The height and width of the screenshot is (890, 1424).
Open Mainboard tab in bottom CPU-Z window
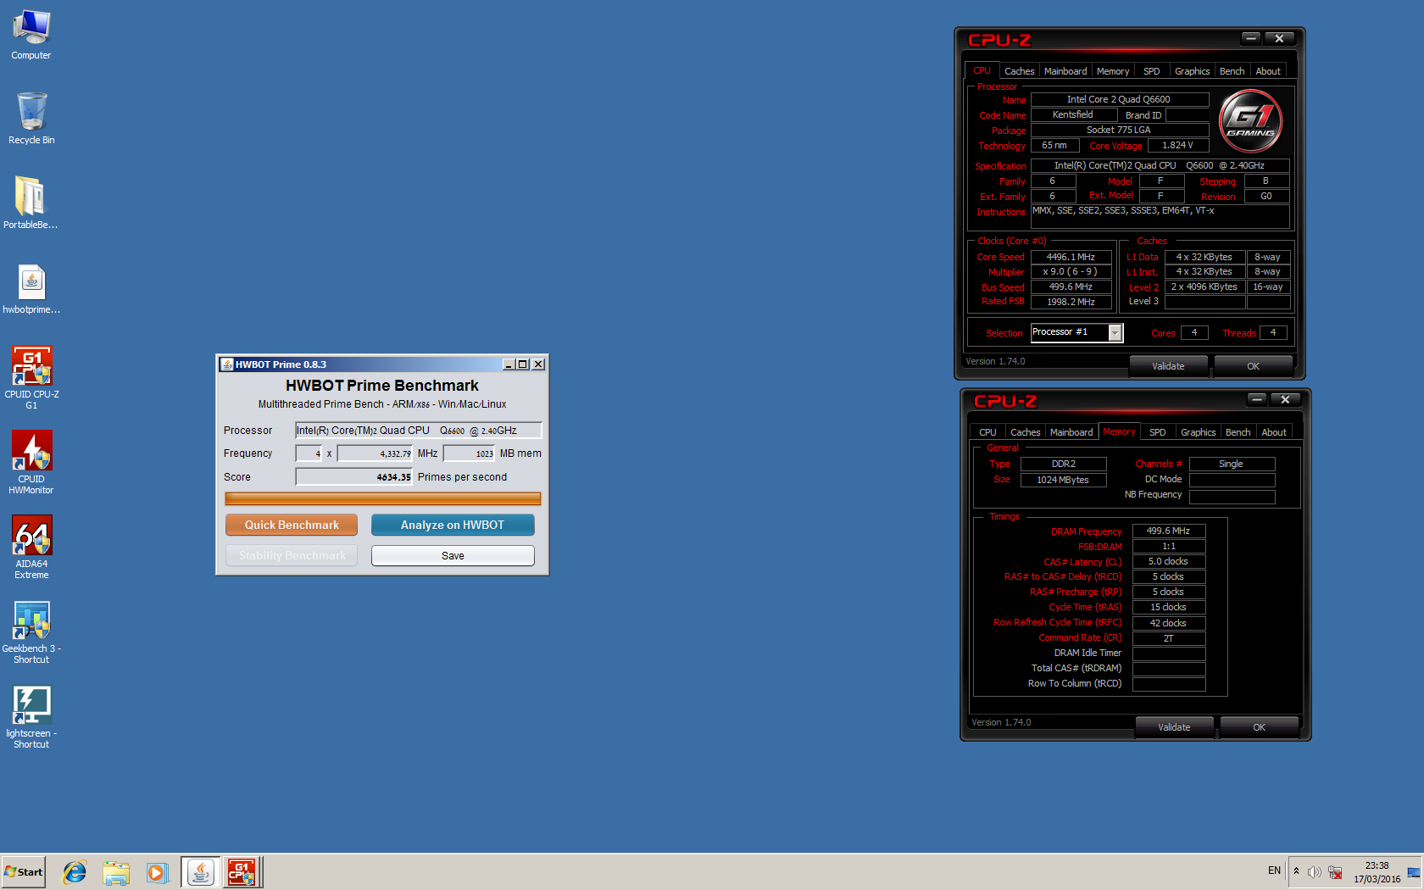(x=1071, y=432)
